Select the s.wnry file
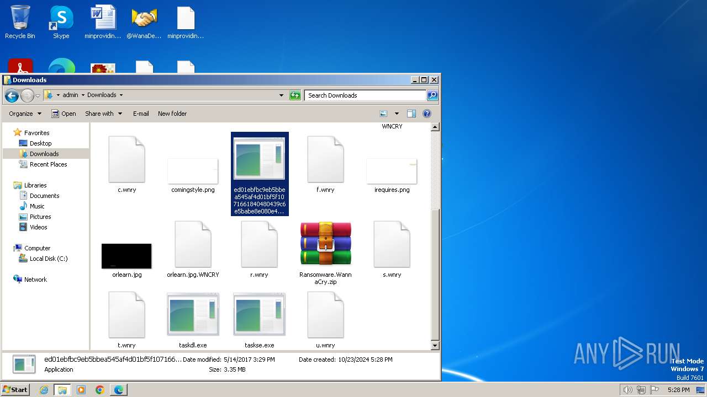707x397 pixels. pos(392,249)
